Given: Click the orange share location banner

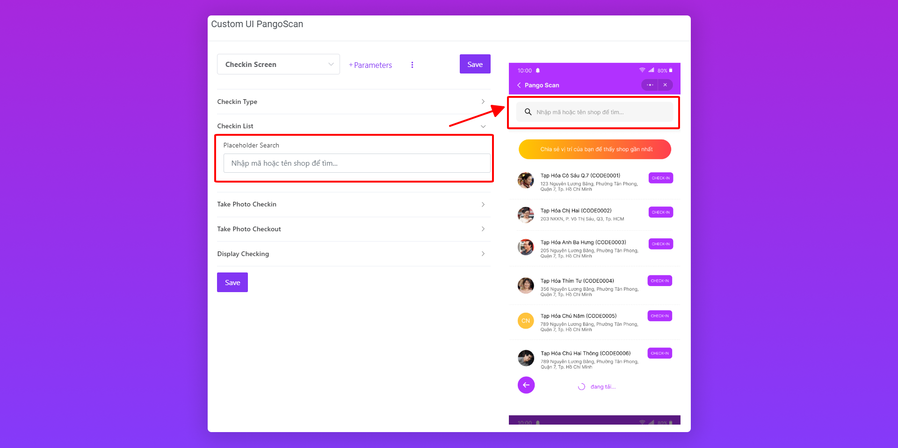Looking at the screenshot, I should pyautogui.click(x=594, y=149).
